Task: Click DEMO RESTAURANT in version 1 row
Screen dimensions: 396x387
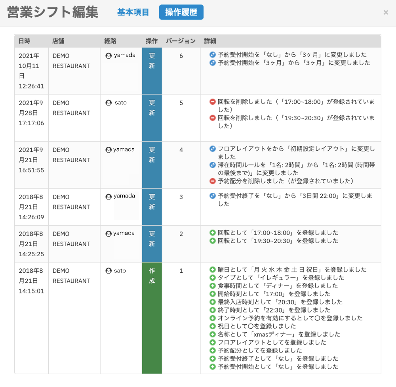Action: pos(71,276)
